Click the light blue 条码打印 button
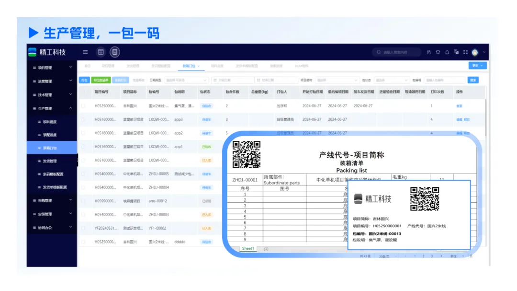This screenshot has width=517, height=291. [x=121, y=80]
